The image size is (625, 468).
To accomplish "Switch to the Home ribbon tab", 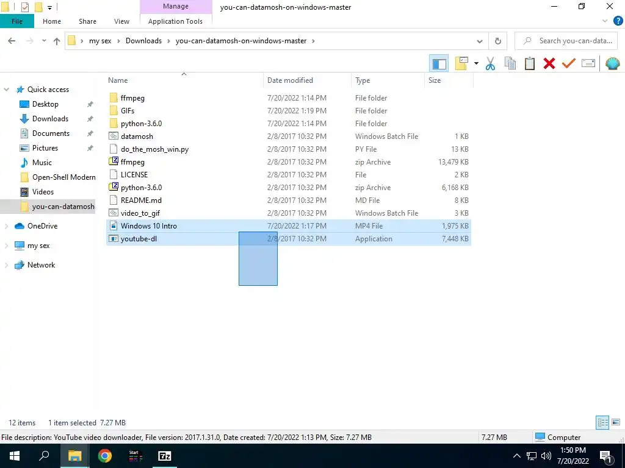I will [x=52, y=21].
